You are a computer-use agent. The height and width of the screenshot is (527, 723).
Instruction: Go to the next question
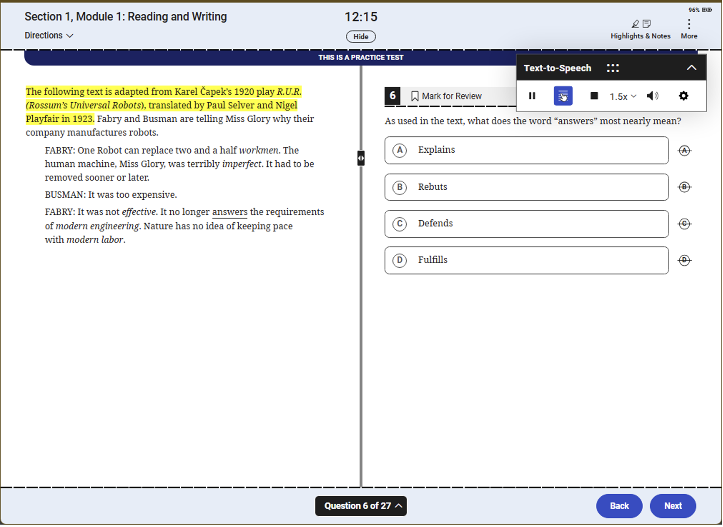point(673,506)
